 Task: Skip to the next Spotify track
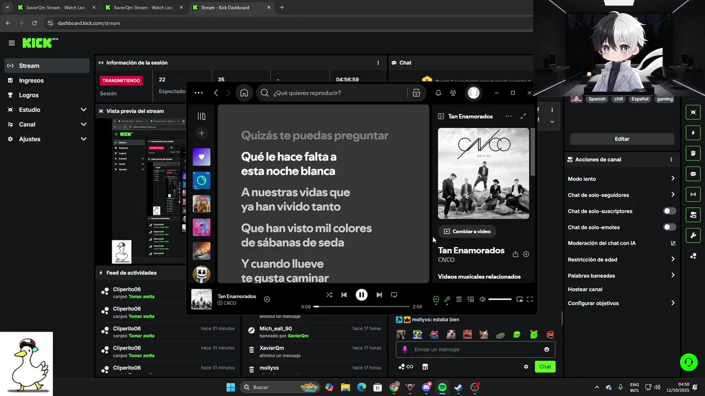(x=379, y=295)
